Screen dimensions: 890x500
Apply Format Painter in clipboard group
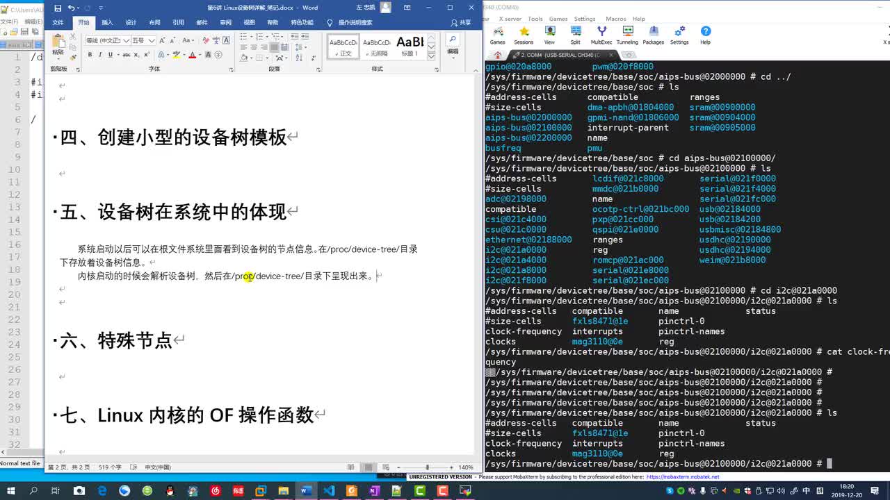pos(73,58)
